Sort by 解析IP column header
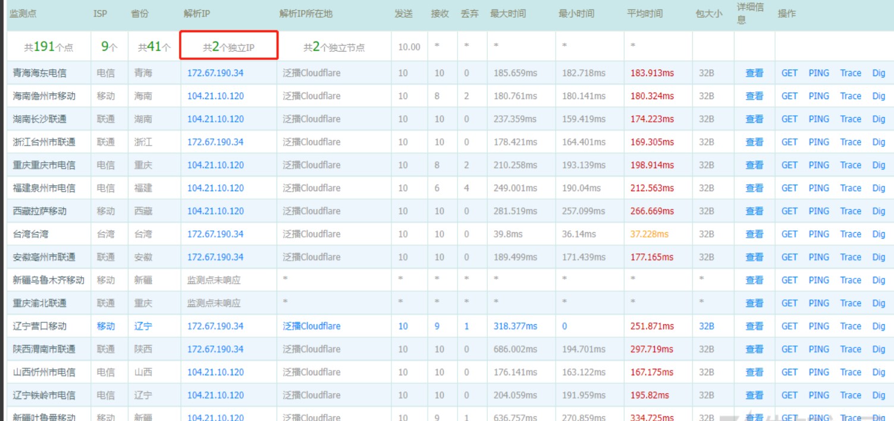The image size is (894, 421). [x=197, y=14]
